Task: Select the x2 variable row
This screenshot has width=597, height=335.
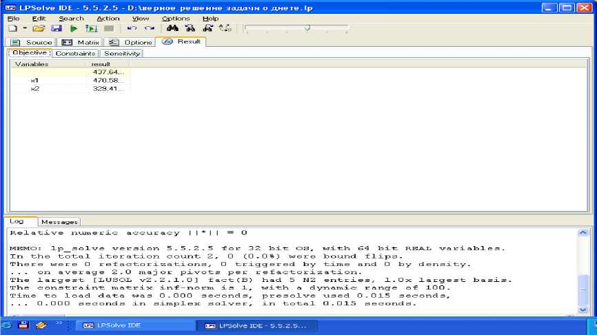Action: (70, 89)
